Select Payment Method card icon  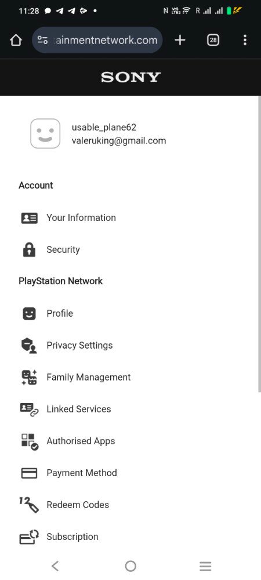coord(29,473)
